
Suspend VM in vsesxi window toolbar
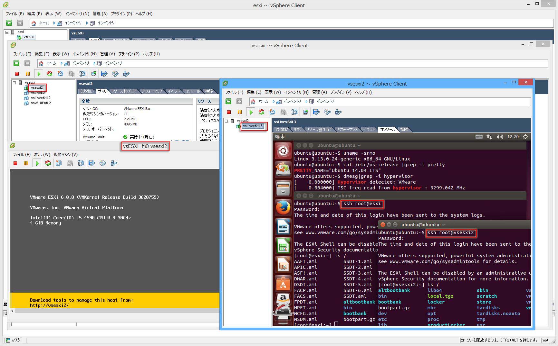pos(28,74)
